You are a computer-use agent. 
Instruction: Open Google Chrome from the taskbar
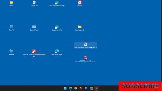pyautogui.click(x=75, y=88)
